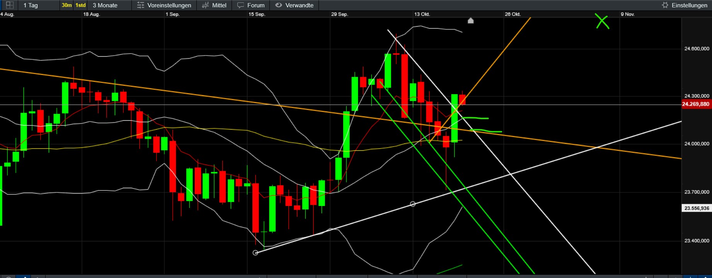712x278 pixels.
Task: Click the Voreinstellungen sliders icon
Action: [141, 5]
